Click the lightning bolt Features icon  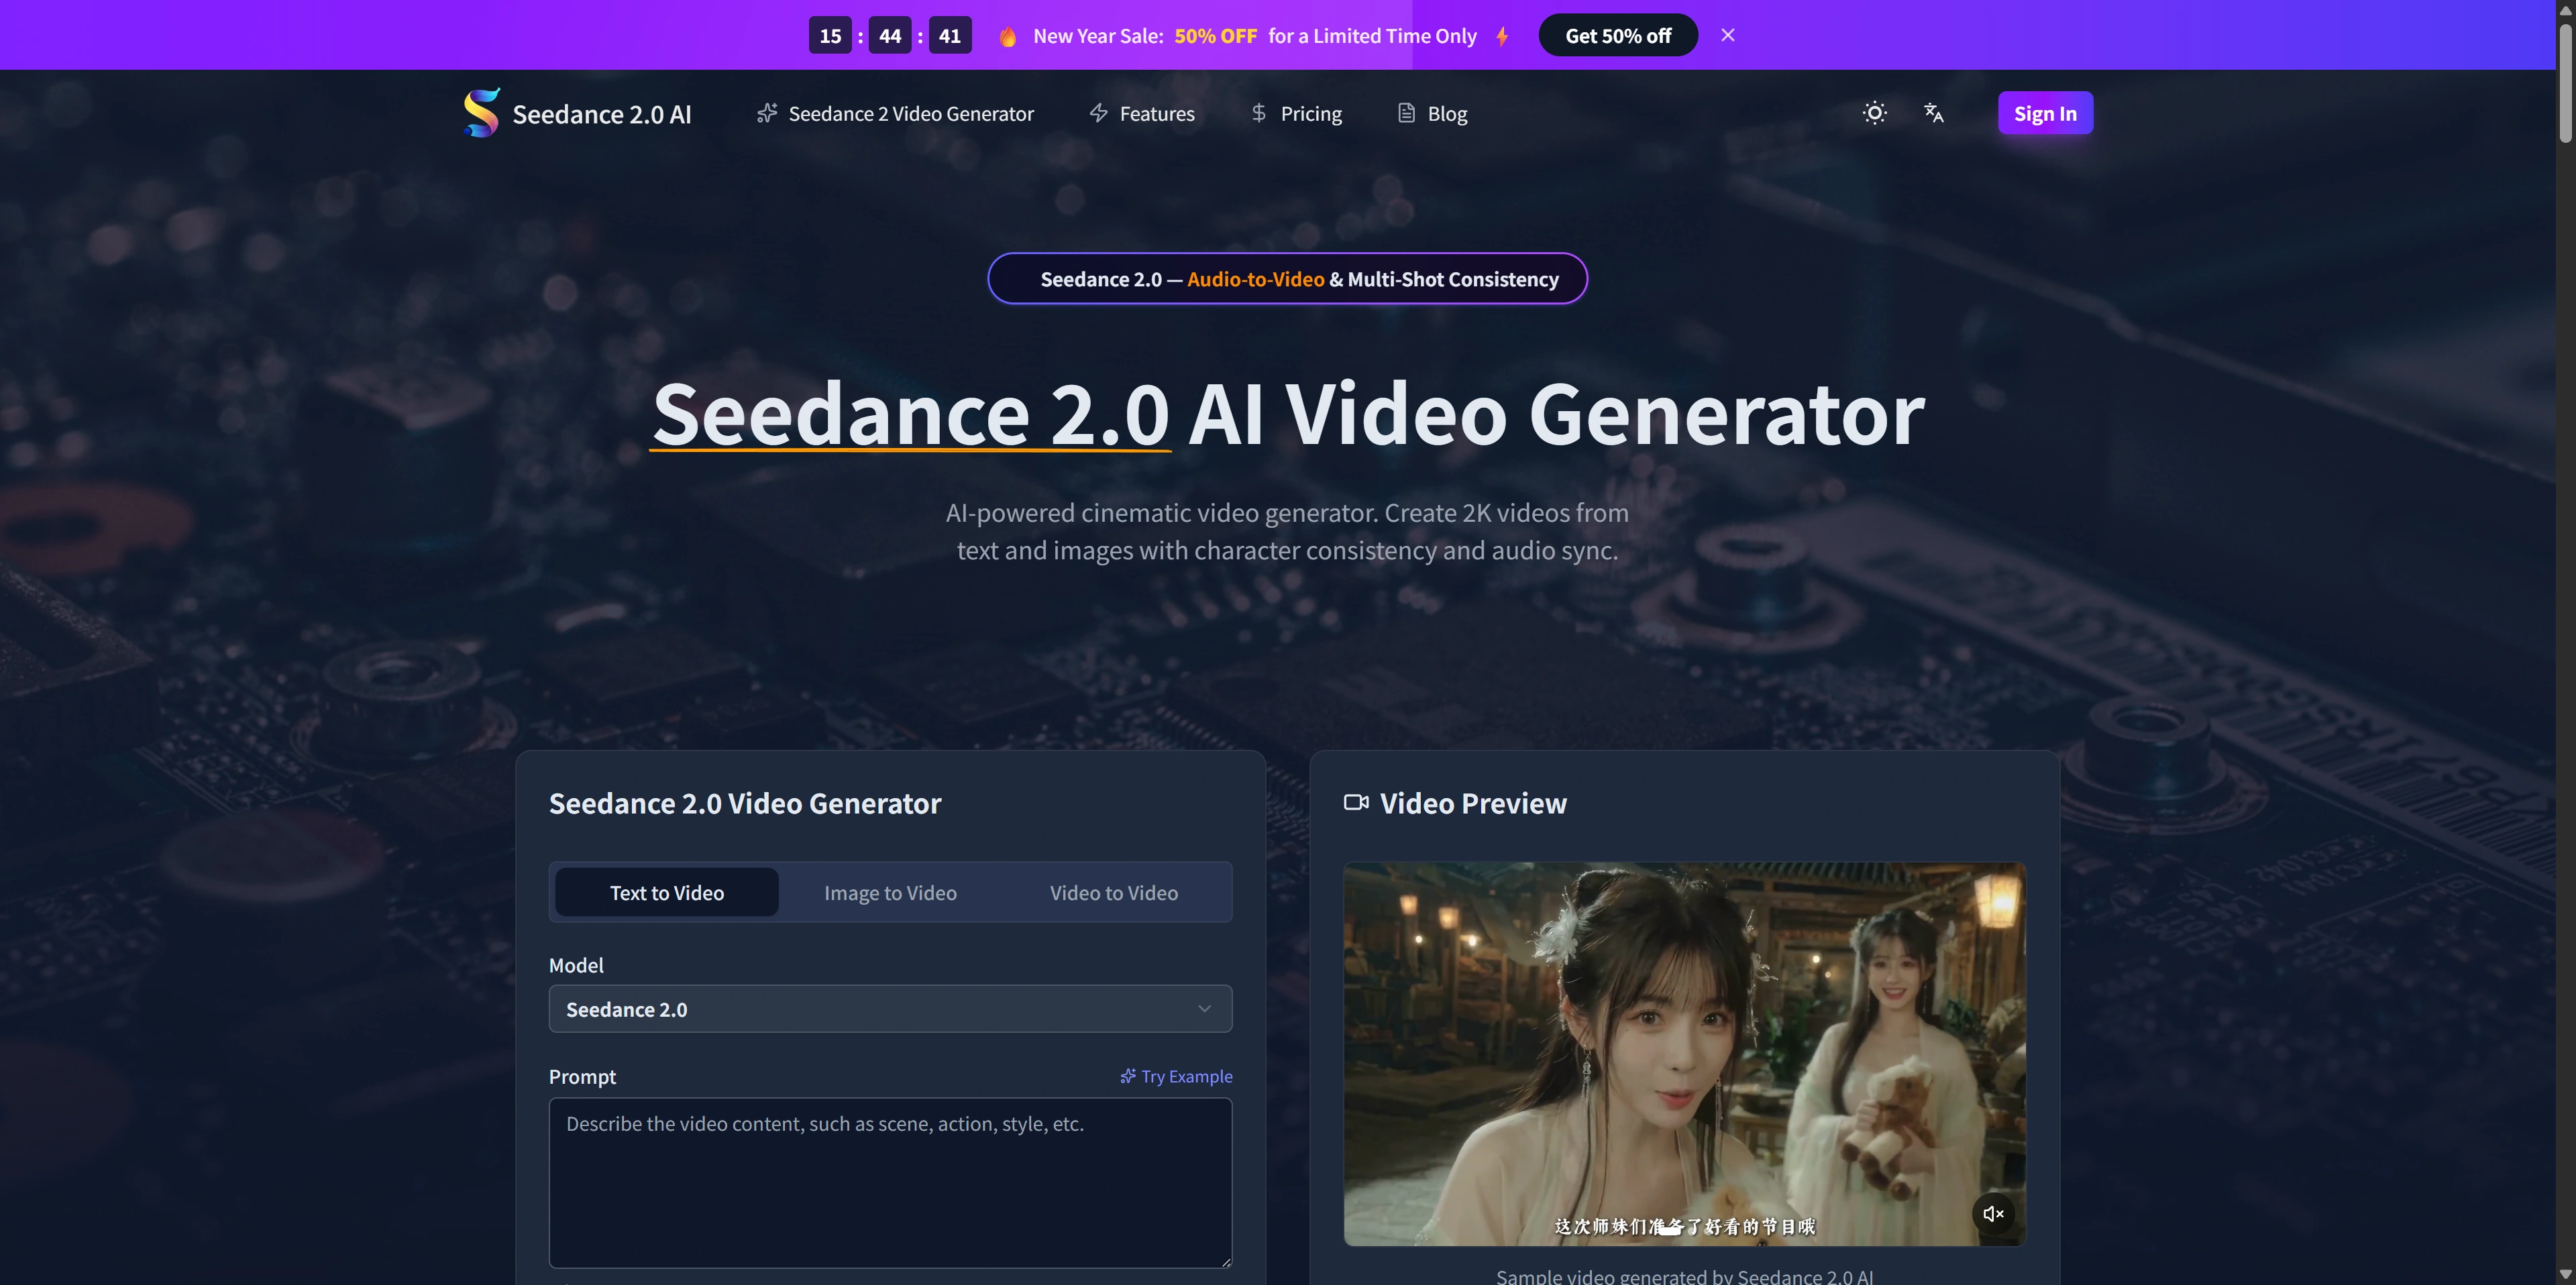[1098, 113]
